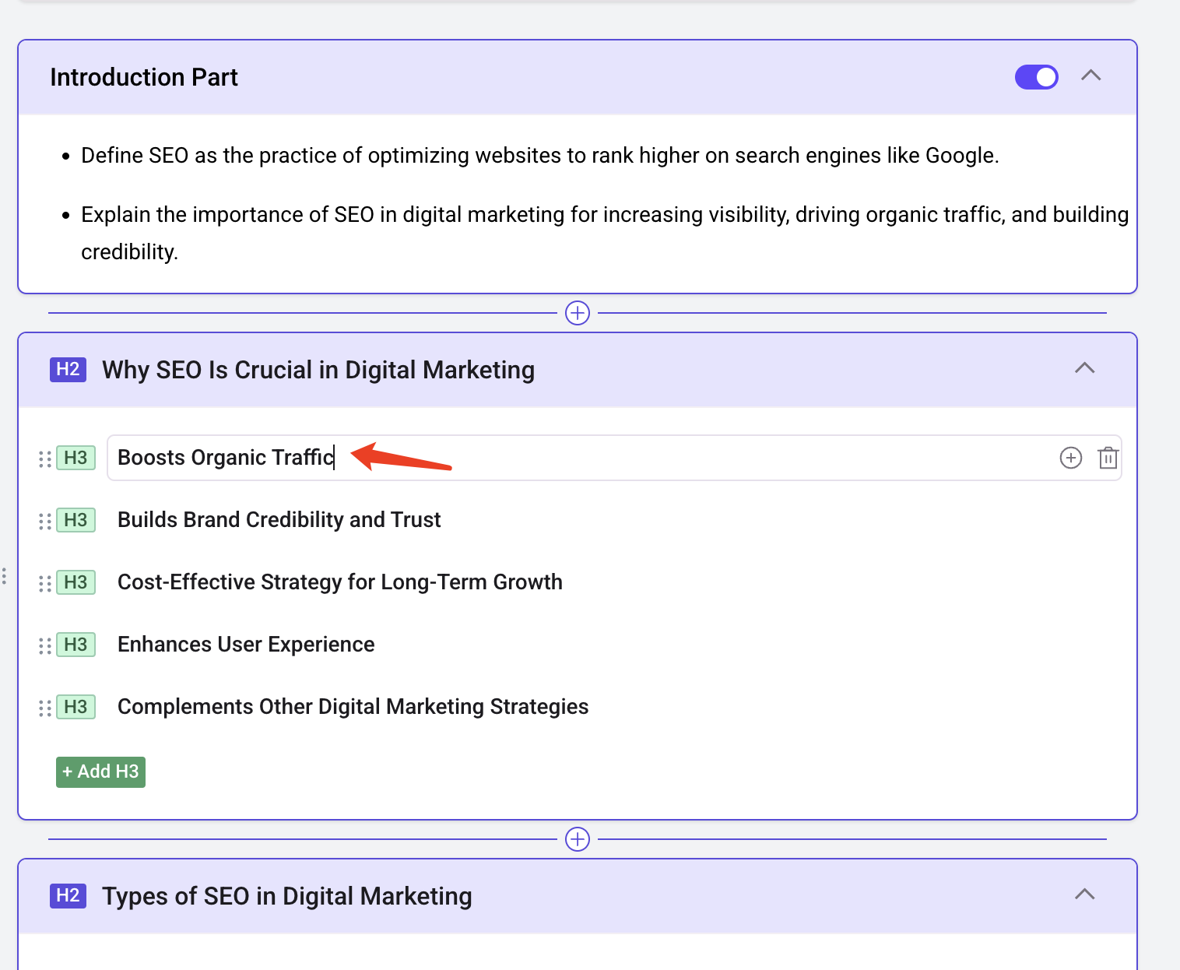1180x970 pixels.
Task: Click the Define SEO bullet point
Action: [x=540, y=156]
